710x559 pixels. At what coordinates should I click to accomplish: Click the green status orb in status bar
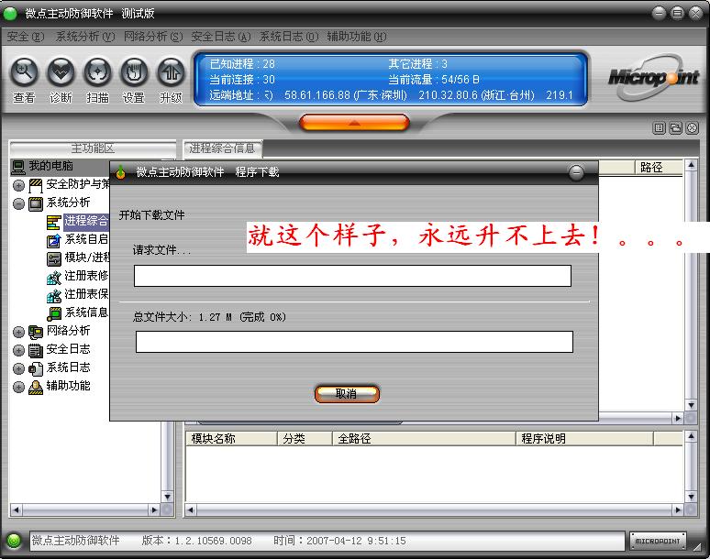[x=14, y=541]
